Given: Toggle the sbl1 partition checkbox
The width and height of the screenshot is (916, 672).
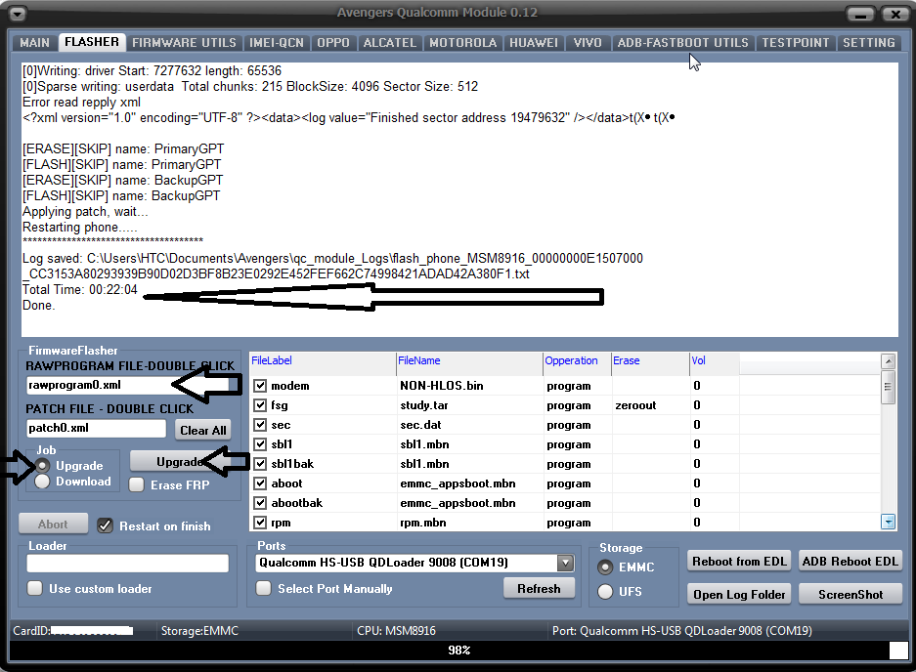Looking at the screenshot, I should pyautogui.click(x=261, y=444).
